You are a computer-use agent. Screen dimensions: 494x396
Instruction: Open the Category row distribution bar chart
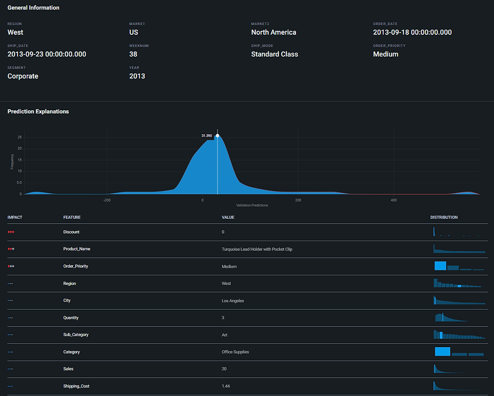tap(459, 351)
